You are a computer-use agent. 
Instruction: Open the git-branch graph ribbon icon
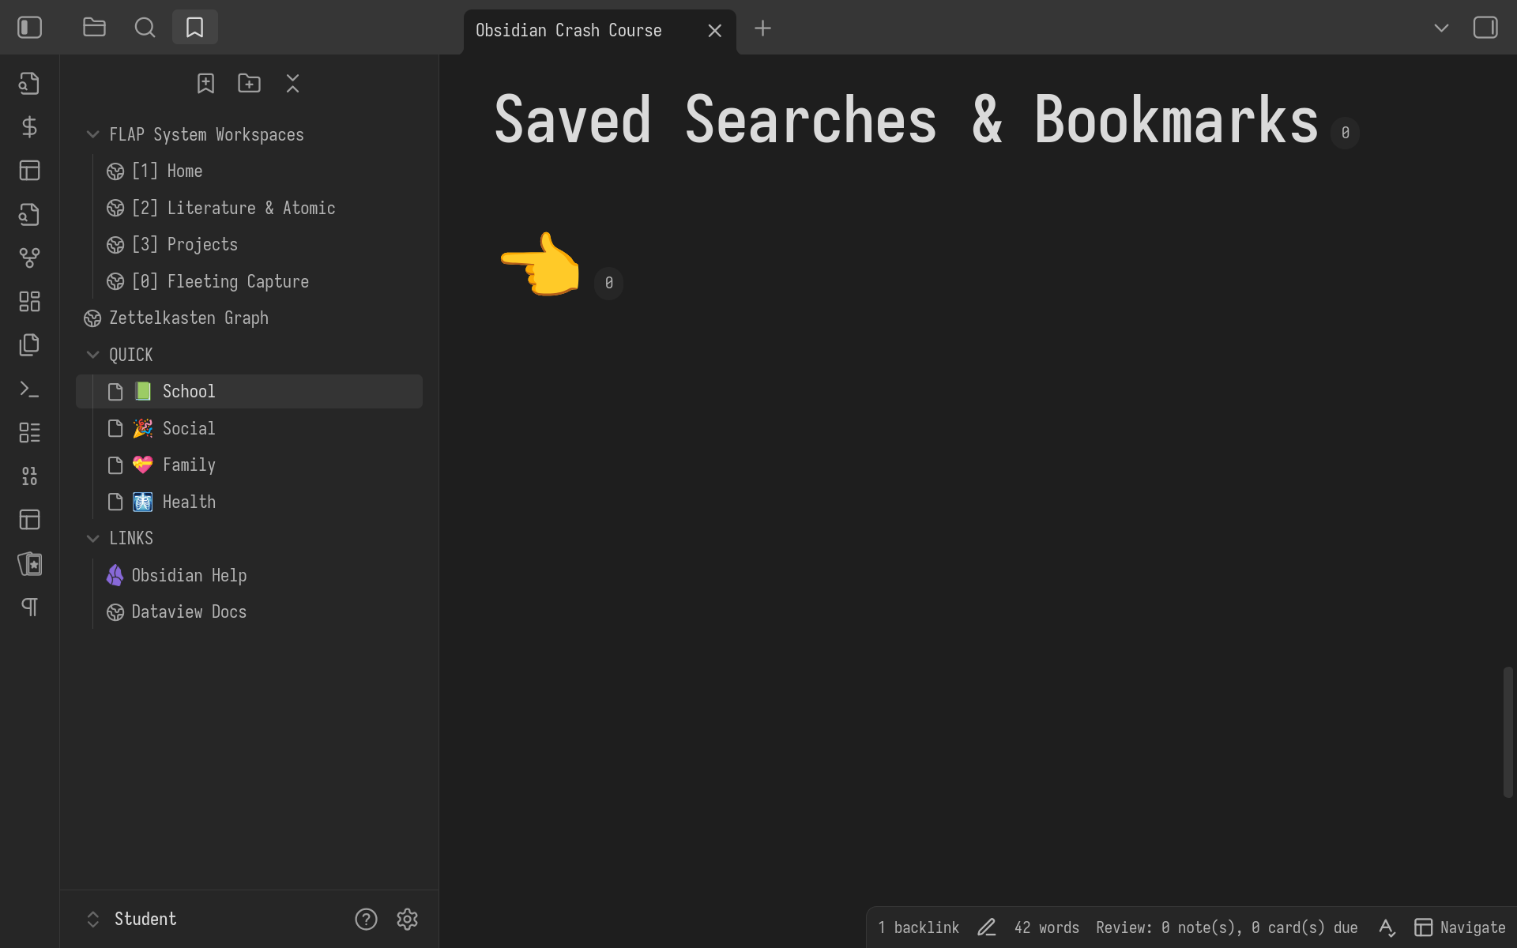click(x=30, y=258)
